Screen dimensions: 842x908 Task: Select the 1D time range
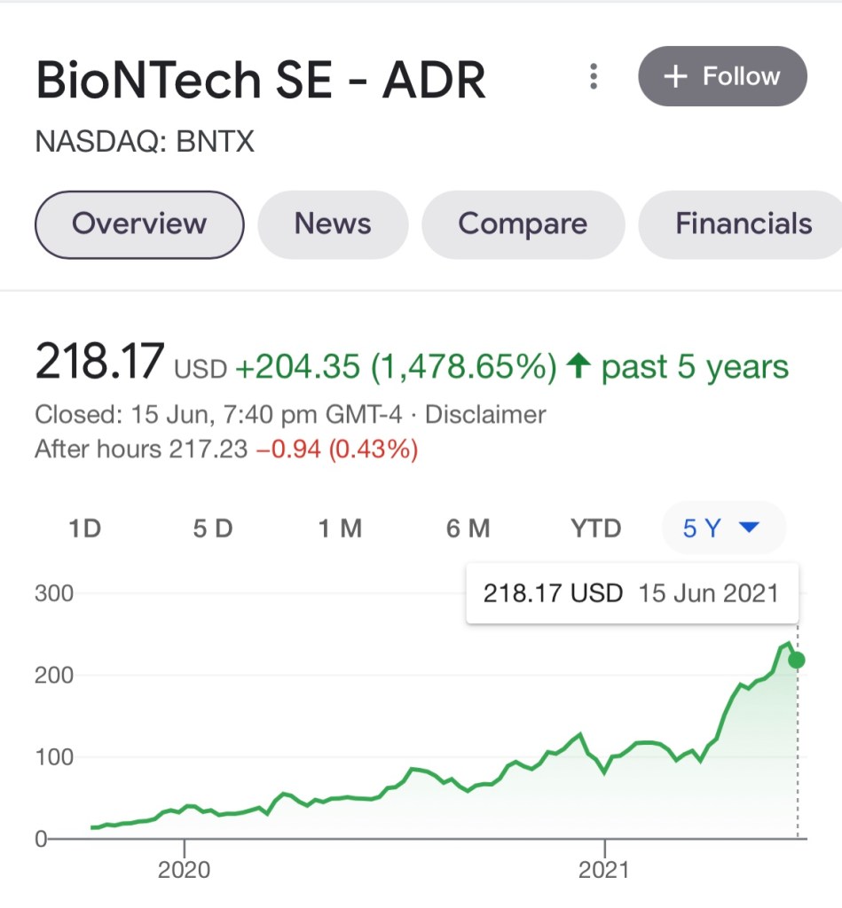pyautogui.click(x=85, y=529)
